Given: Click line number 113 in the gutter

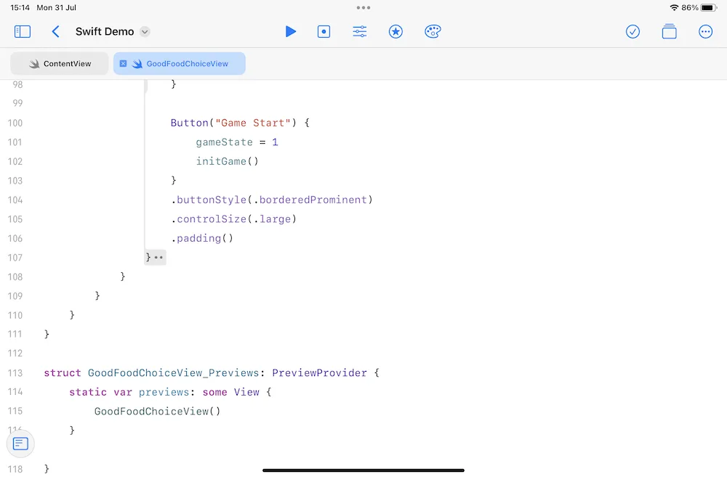Looking at the screenshot, I should (x=15, y=372).
